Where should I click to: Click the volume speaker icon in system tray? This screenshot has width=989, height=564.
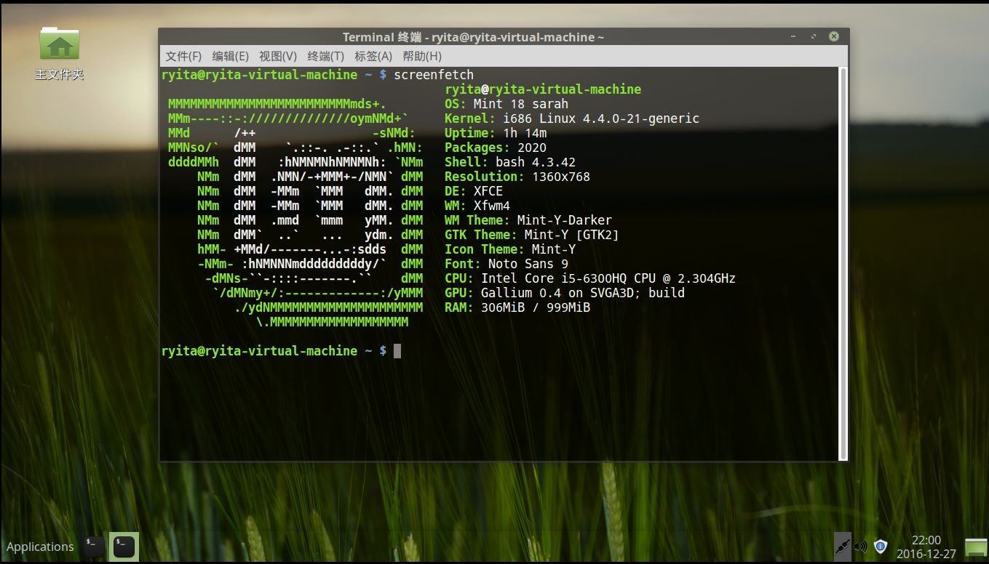click(862, 547)
